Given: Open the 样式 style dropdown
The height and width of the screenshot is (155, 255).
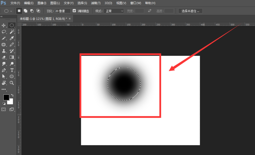Looking at the screenshot, I should (114, 11).
